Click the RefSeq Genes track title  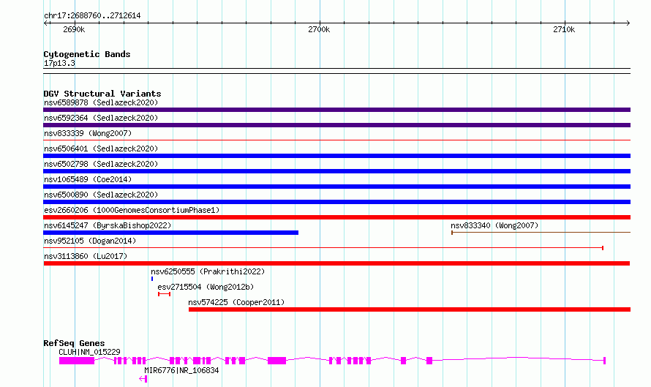(74, 343)
